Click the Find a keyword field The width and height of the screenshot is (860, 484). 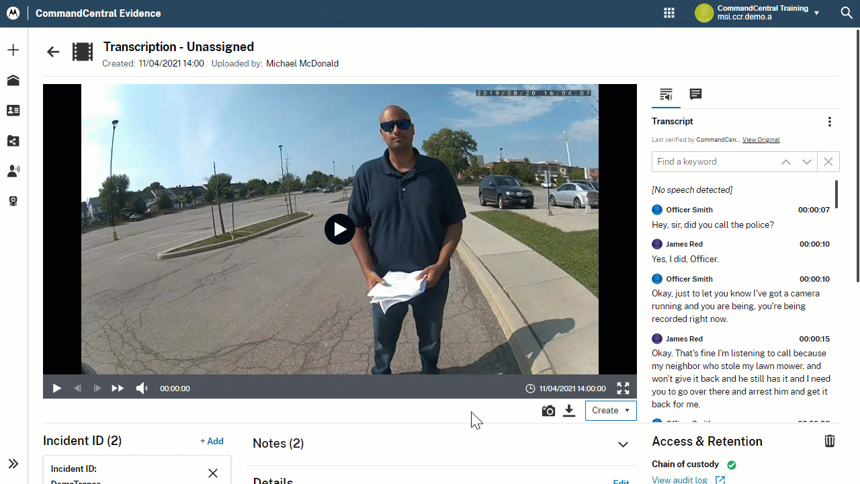coord(712,162)
